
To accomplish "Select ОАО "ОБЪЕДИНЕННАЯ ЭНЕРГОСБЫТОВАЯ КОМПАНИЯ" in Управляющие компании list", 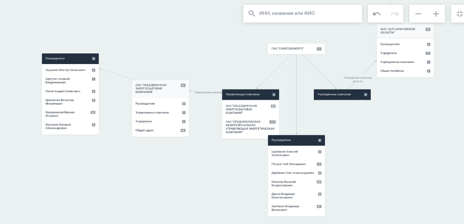I will click(x=250, y=109).
